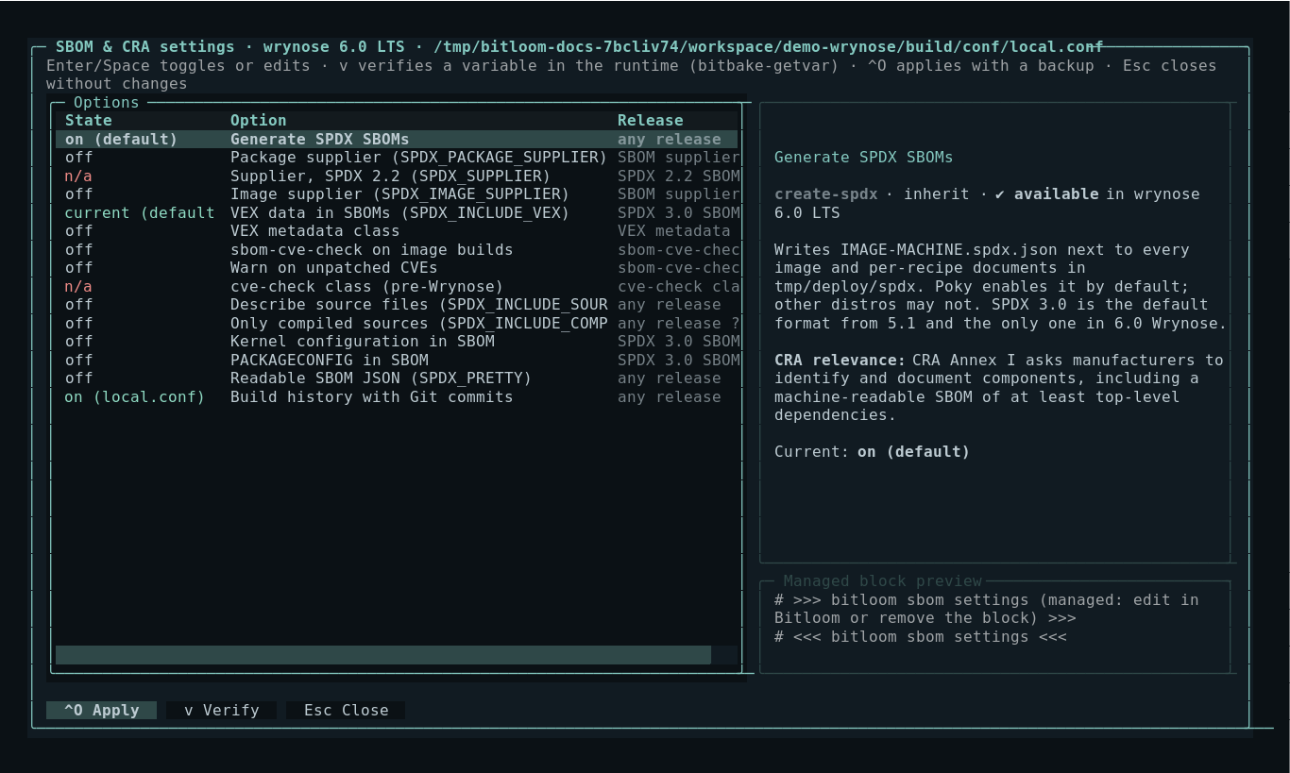Click the 'SPDX 2.2 SBOM' release cell
This screenshot has height=773, width=1290.
point(679,176)
